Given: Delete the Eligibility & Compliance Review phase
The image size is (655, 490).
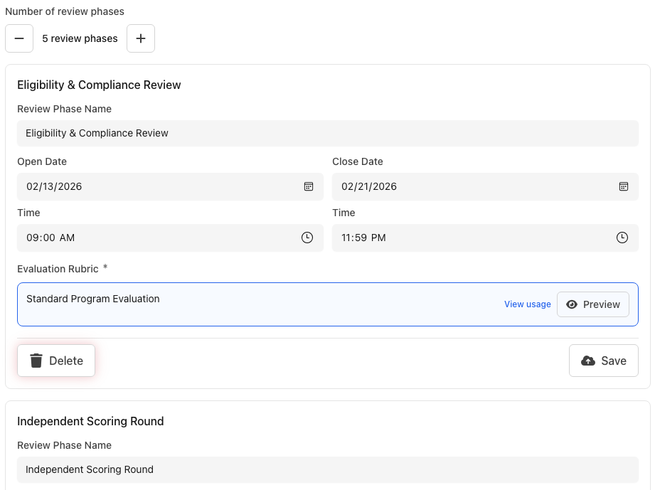Looking at the screenshot, I should pyautogui.click(x=55, y=360).
